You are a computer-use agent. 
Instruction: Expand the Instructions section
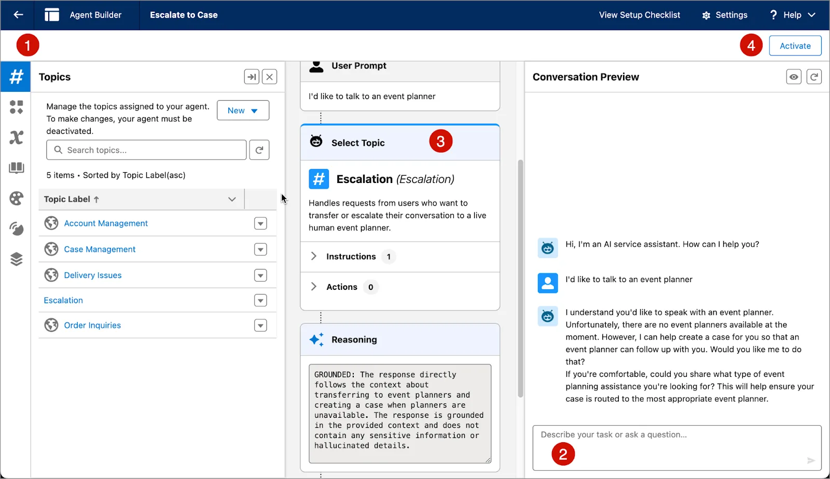point(313,256)
